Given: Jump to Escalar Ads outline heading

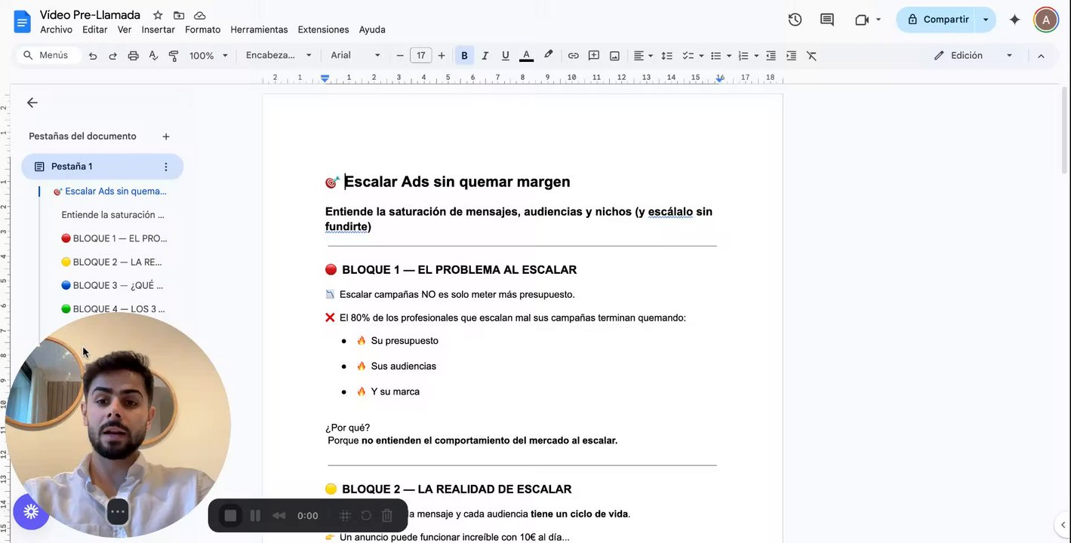Looking at the screenshot, I should 110,192.
